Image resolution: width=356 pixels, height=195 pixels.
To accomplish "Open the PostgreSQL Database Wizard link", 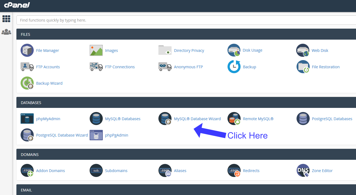I will point(62,135).
